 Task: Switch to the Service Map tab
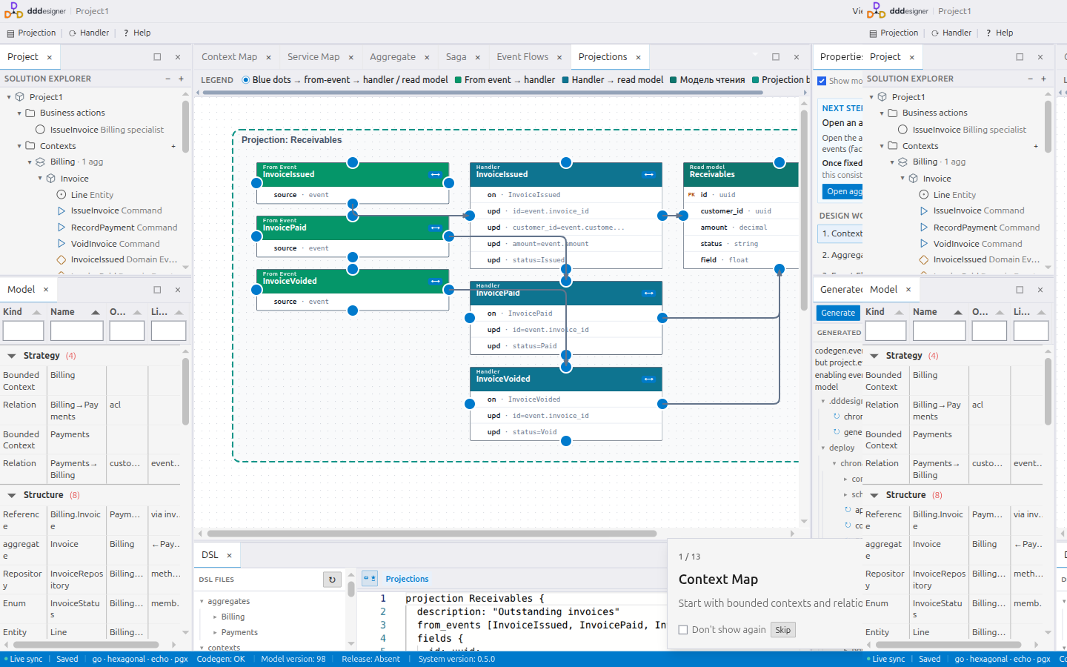click(313, 57)
